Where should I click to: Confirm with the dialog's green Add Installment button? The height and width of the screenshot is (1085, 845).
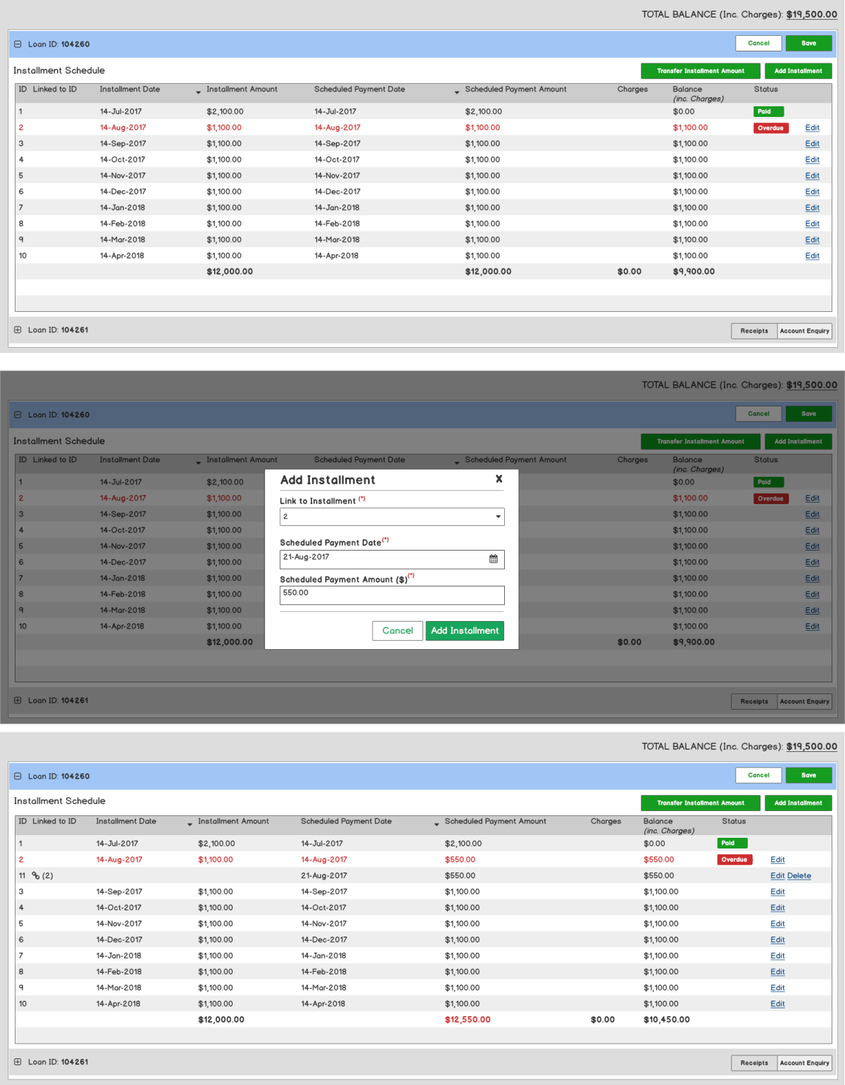(x=465, y=631)
